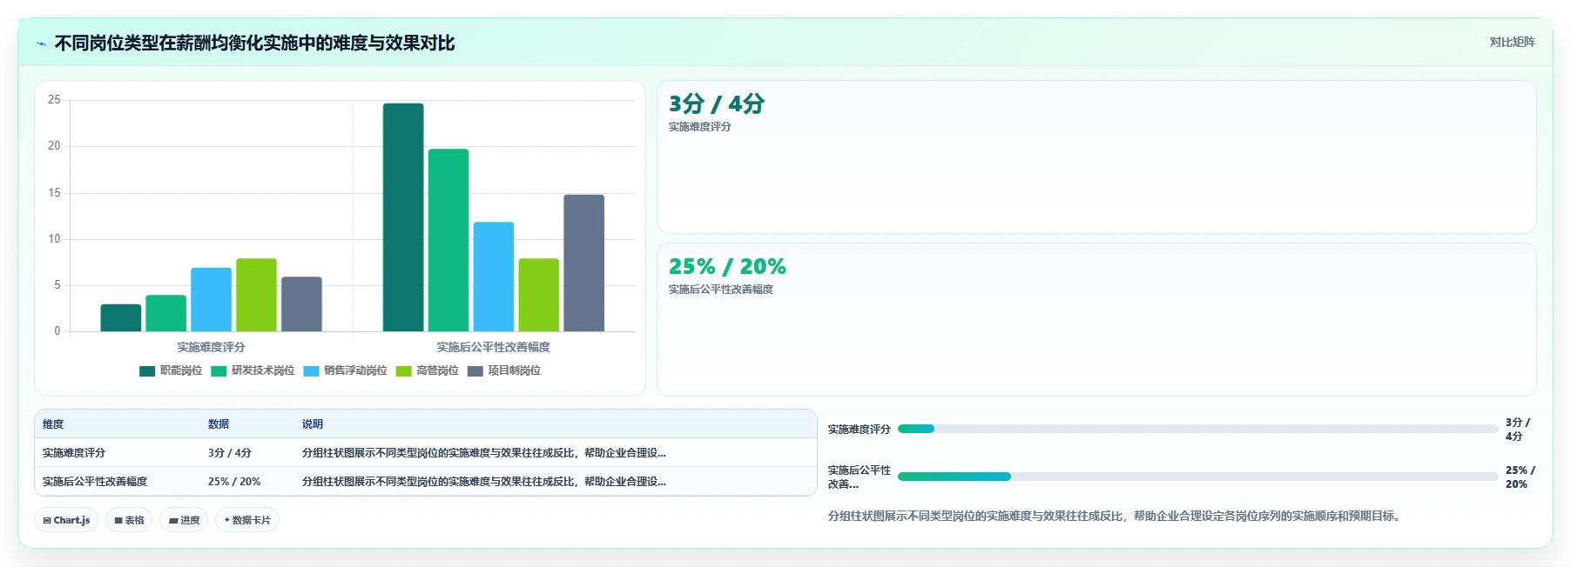Image resolution: width=1571 pixels, height=567 pixels.
Task: Open the 25% / 20% data card
Action: [x=1096, y=320]
